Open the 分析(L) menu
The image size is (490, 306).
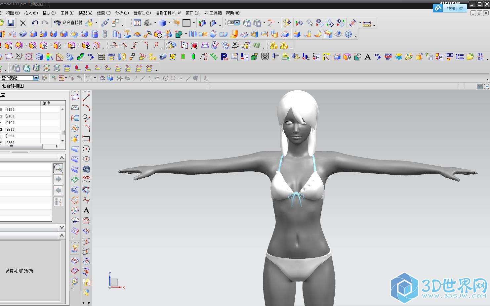(122, 13)
